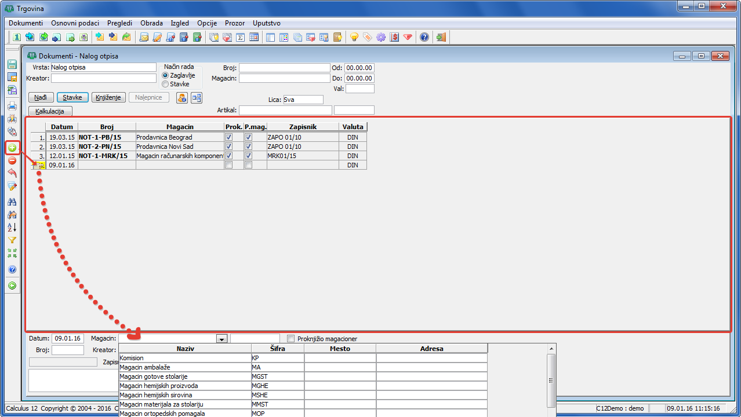741x417 pixels.
Task: Click the binoculars search icon
Action: point(12,202)
